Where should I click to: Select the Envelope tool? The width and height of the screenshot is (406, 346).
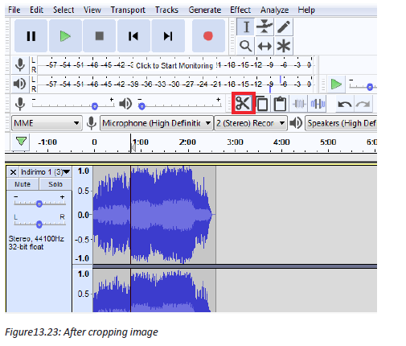click(265, 27)
